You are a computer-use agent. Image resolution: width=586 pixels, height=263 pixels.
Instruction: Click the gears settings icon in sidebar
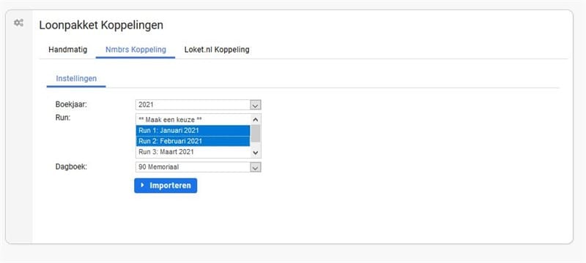pos(18,23)
